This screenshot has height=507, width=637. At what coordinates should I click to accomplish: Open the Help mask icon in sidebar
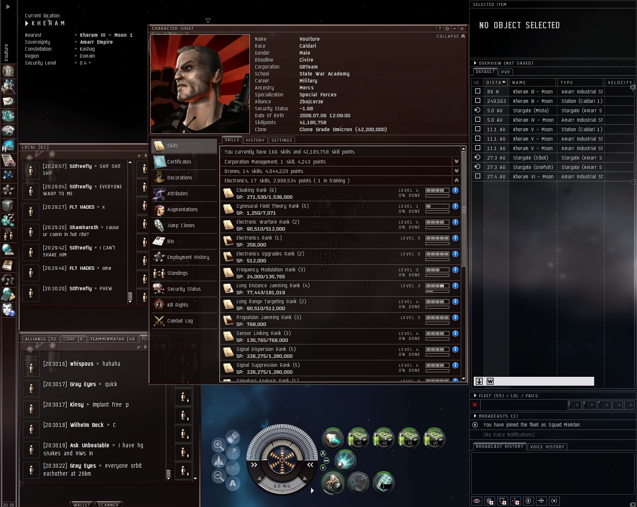pyautogui.click(x=8, y=310)
